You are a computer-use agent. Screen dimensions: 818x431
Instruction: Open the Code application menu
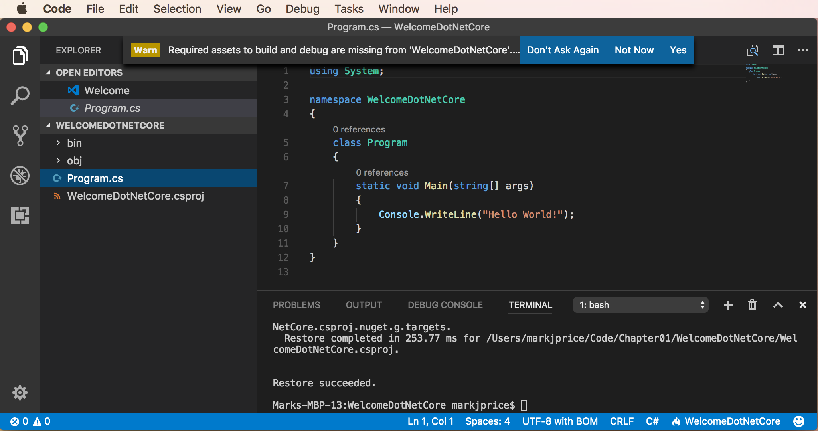(x=57, y=9)
